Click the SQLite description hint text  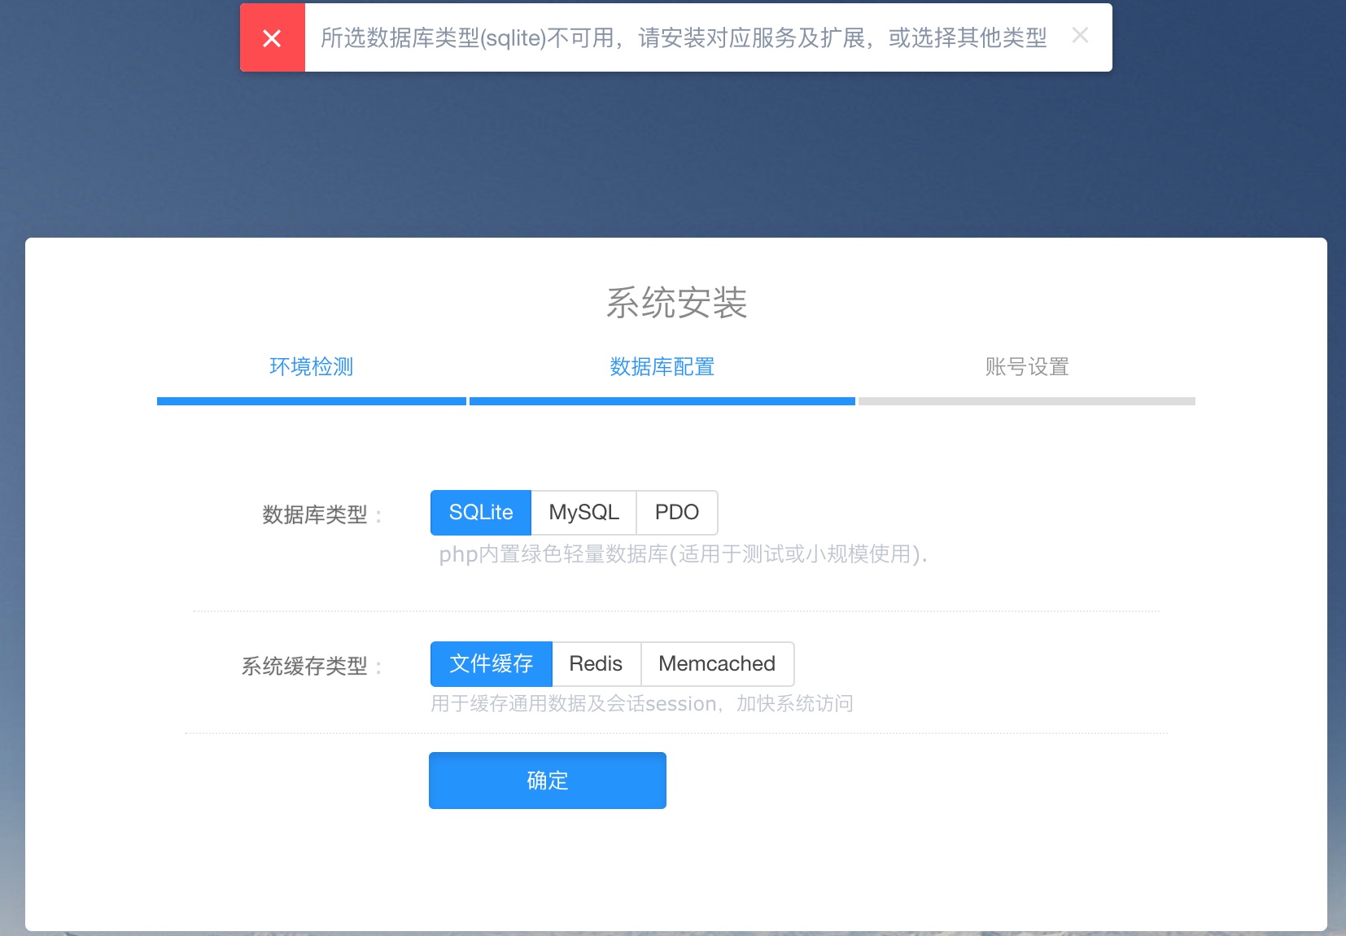[682, 554]
